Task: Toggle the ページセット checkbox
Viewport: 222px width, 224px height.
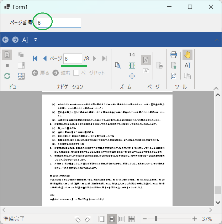Action: 76,73
